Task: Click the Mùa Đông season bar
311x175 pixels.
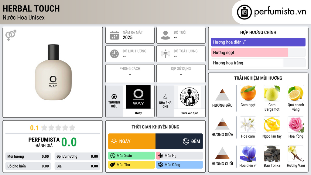Action: [179, 165]
